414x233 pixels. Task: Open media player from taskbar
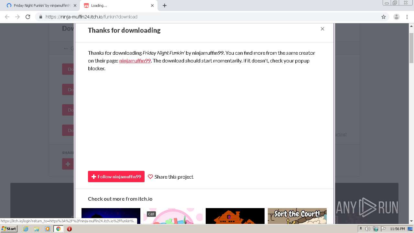(x=48, y=229)
